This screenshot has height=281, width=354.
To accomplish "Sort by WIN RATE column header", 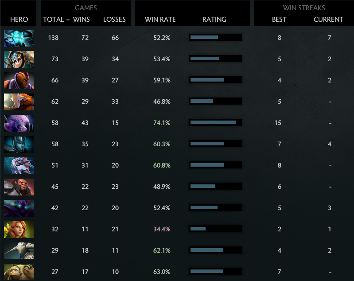I will (x=160, y=20).
